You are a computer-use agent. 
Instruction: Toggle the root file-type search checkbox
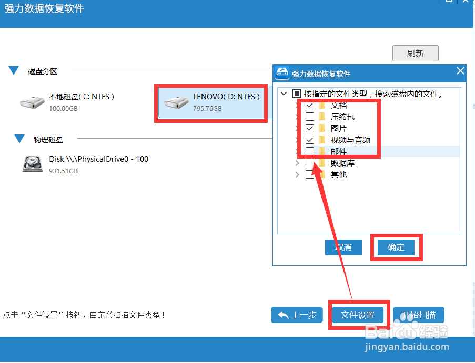pos(296,94)
